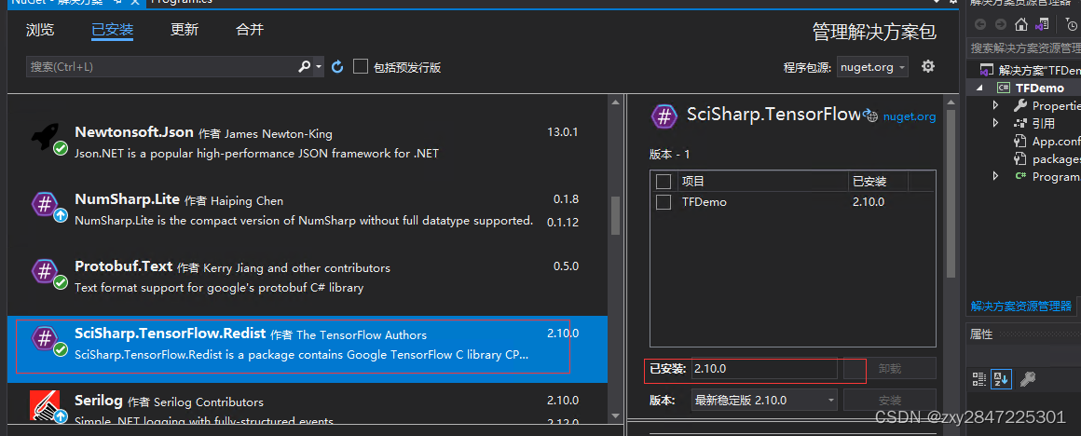Select the solution root node in Solution Explorer
This screenshot has width=1081, height=436.
pyautogui.click(x=1039, y=70)
